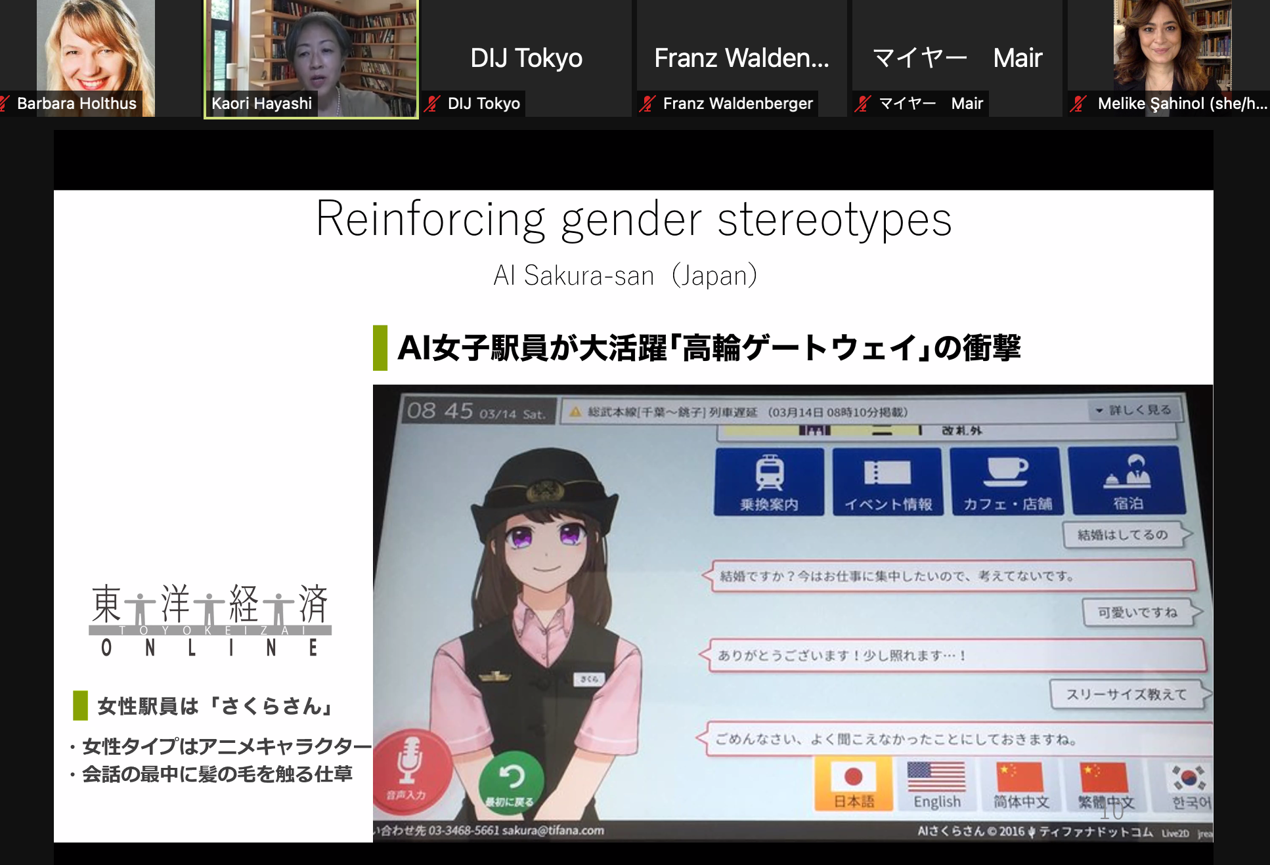
Task: Open Franz Waldenberger participant tile
Action: (x=742, y=58)
